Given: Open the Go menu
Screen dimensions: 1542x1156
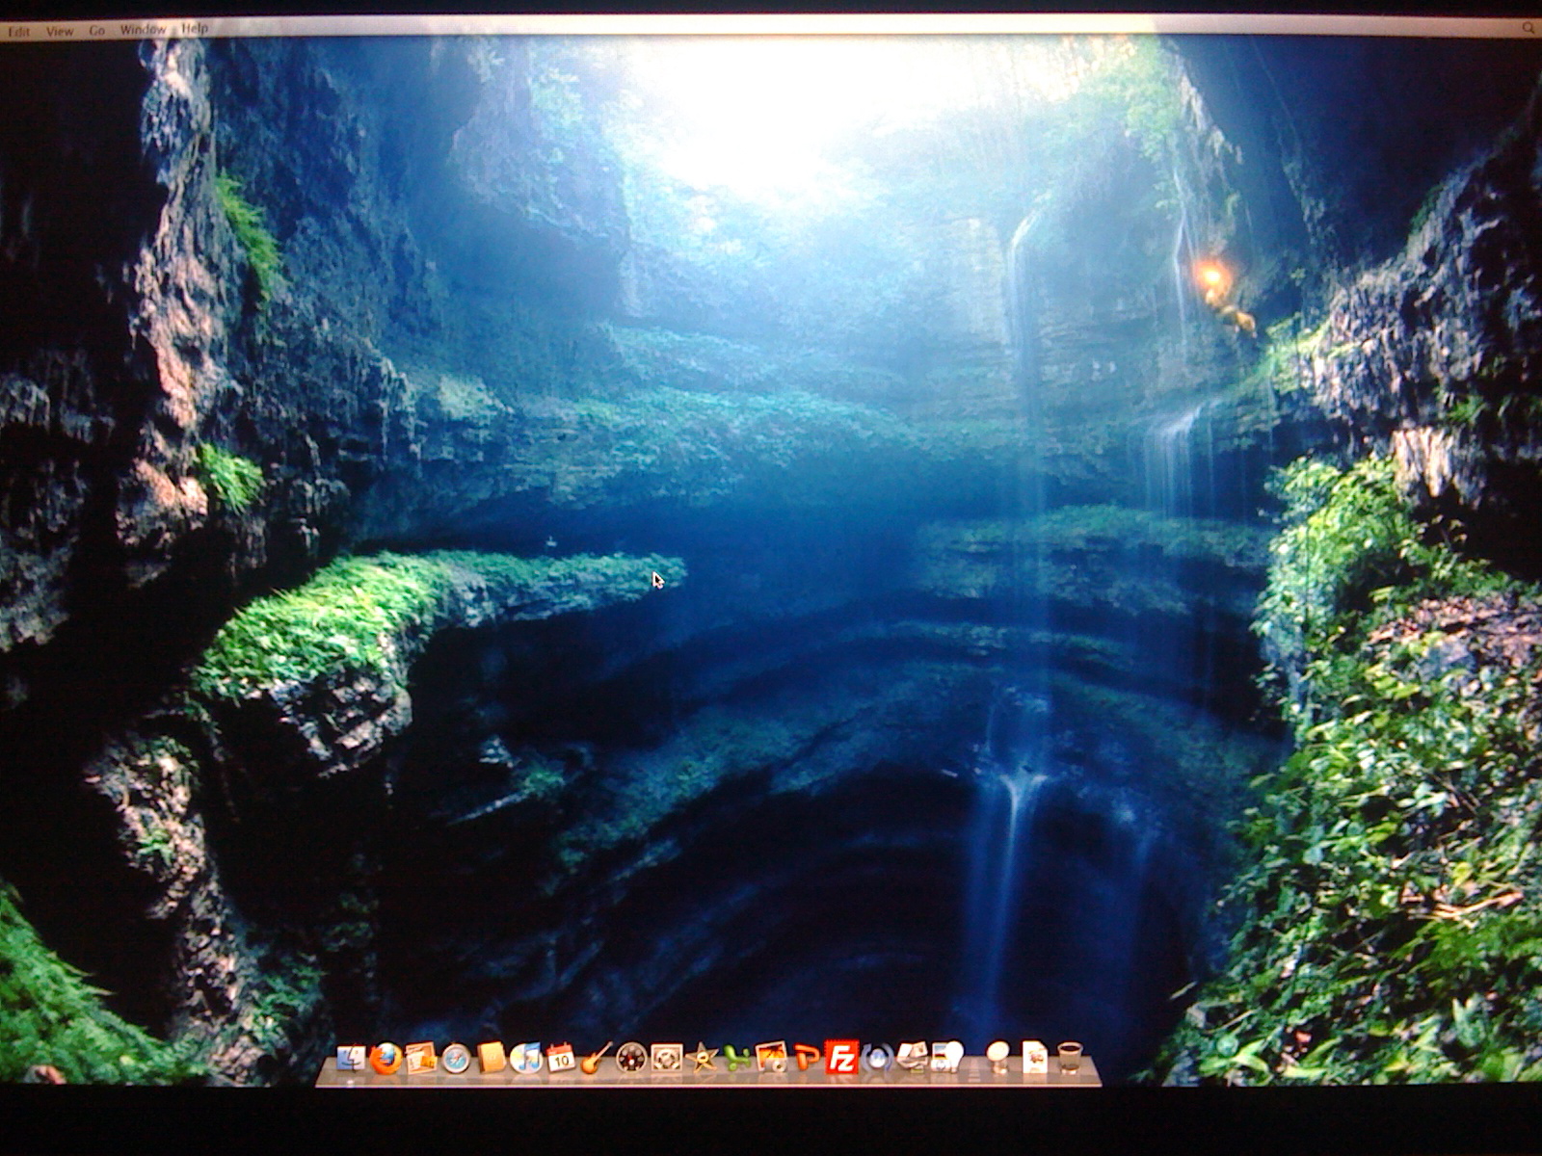Looking at the screenshot, I should pos(97,30).
